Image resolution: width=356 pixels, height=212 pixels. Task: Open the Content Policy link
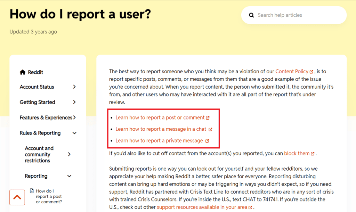point(292,72)
